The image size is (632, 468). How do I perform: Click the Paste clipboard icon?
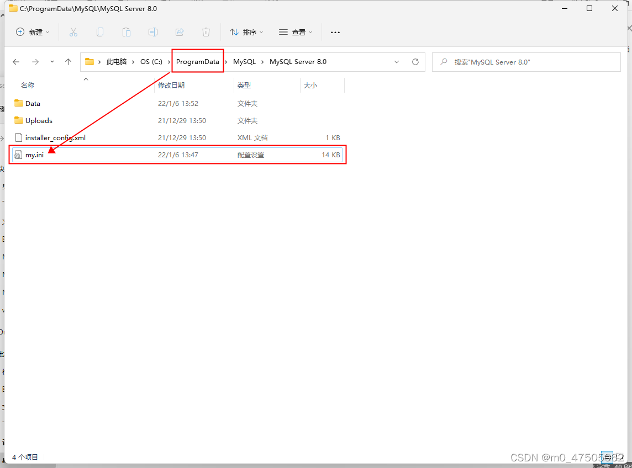coord(127,32)
